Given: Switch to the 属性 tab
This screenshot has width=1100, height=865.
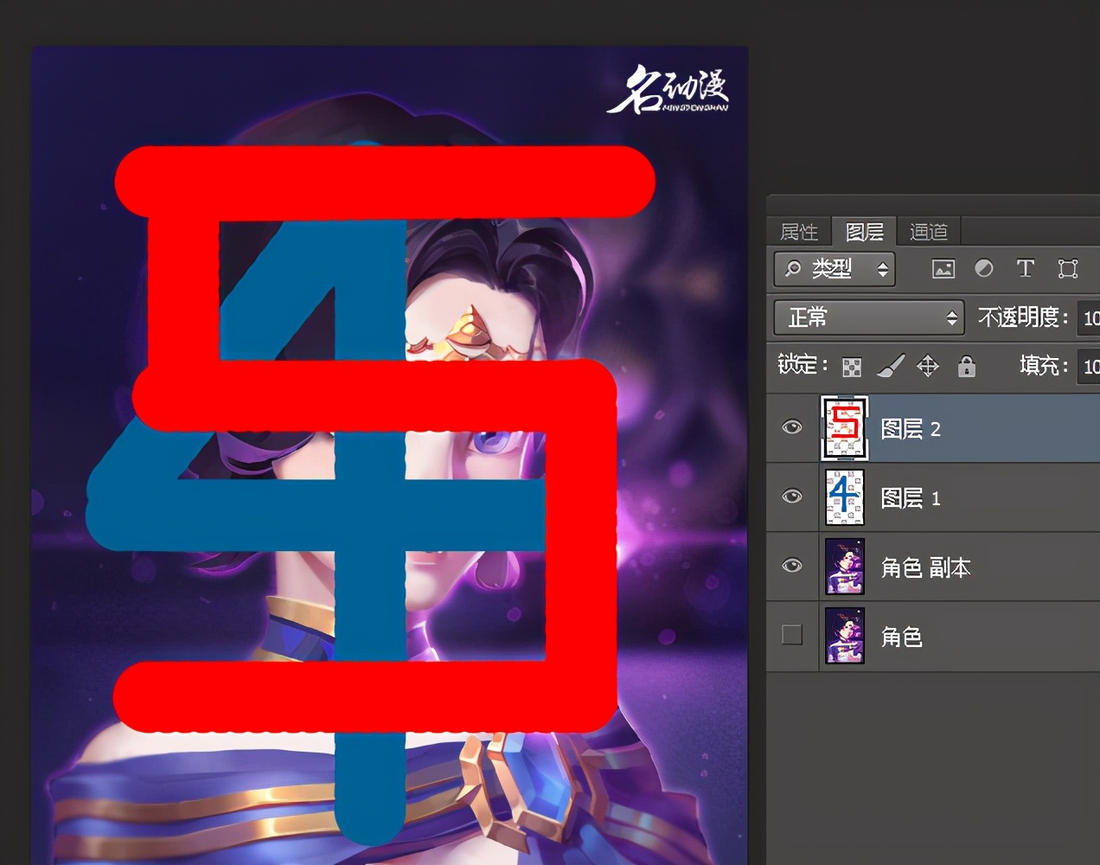Looking at the screenshot, I should 798,232.
